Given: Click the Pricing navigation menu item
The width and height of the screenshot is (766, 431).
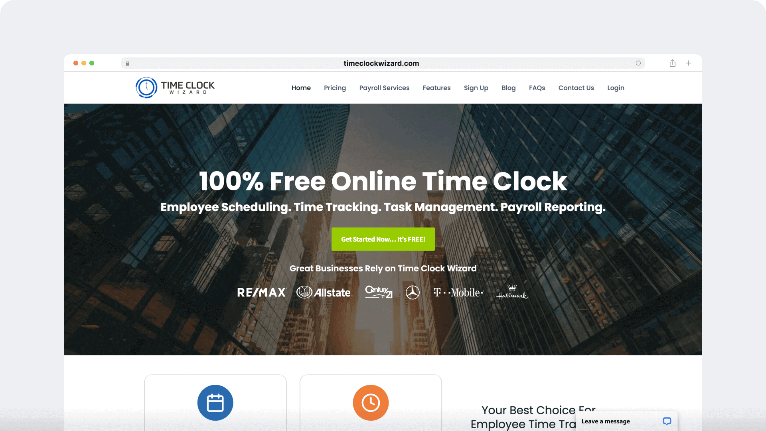Looking at the screenshot, I should pyautogui.click(x=335, y=88).
